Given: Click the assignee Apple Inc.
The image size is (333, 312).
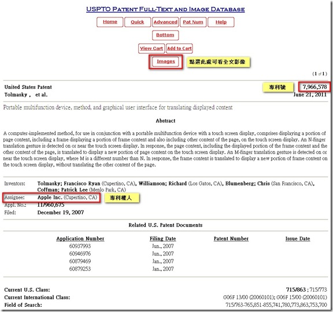Looking at the screenshot, I should [50, 198].
